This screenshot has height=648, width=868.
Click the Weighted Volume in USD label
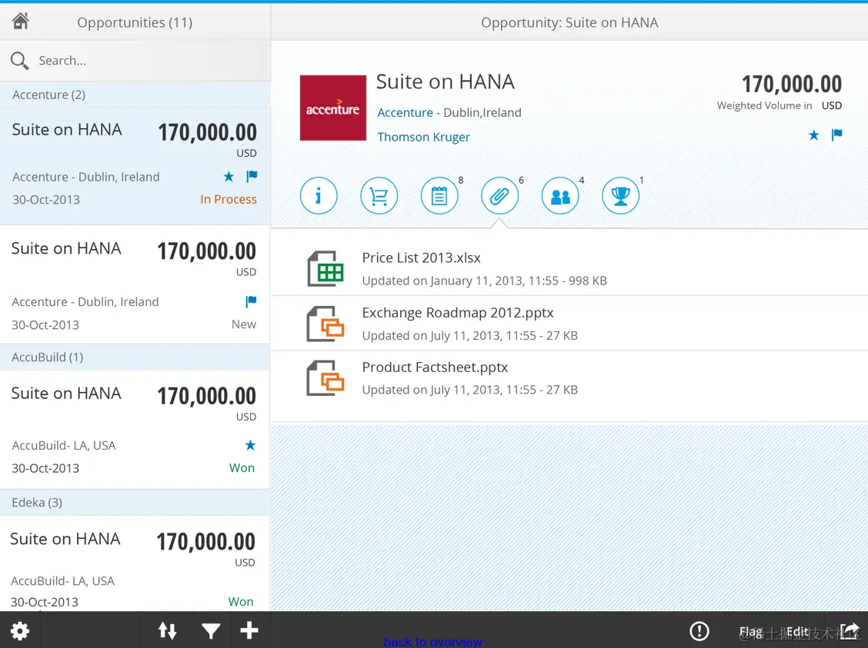point(780,105)
